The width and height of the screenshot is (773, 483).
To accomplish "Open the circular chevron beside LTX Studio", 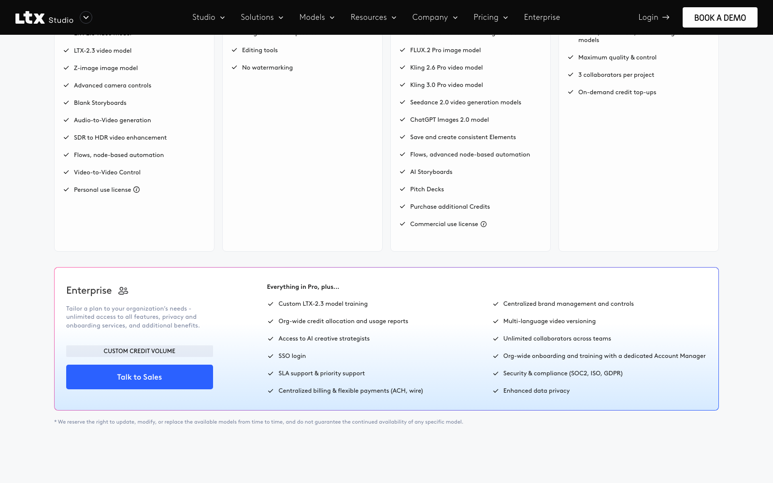I will click(x=86, y=17).
